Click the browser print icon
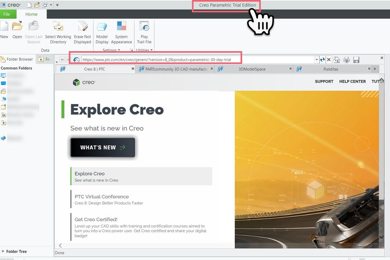Screen dimensions: 390x260 [x=347, y=60]
